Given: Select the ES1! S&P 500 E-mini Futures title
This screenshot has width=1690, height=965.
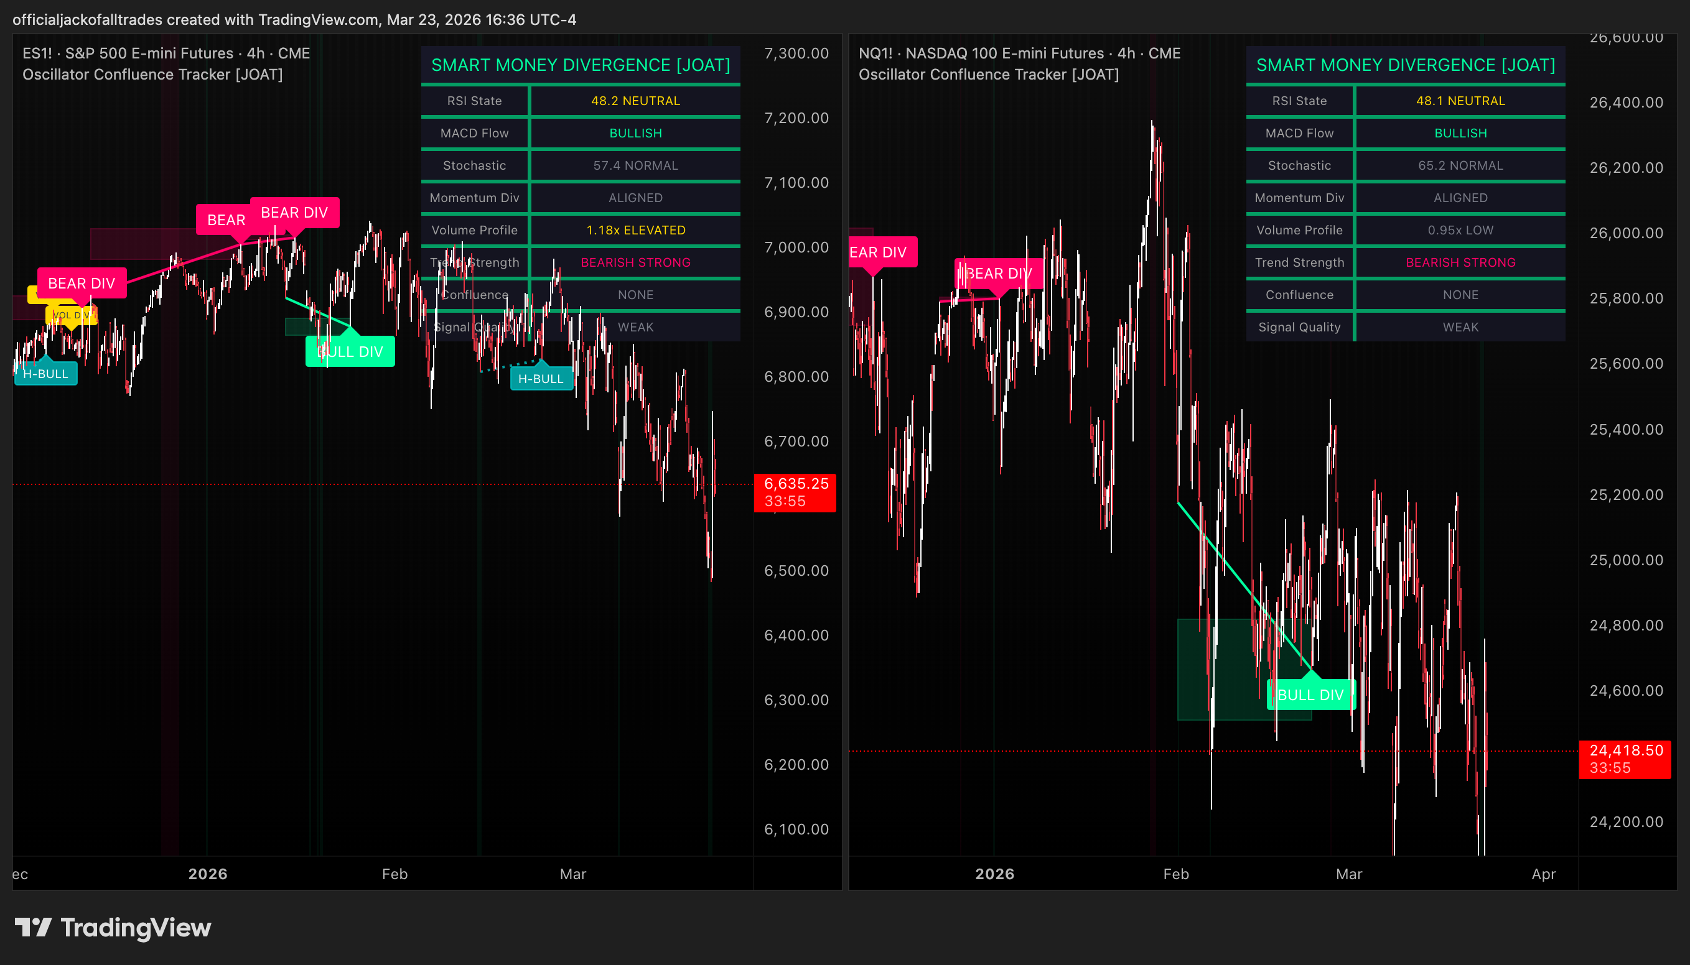Looking at the screenshot, I should point(166,53).
